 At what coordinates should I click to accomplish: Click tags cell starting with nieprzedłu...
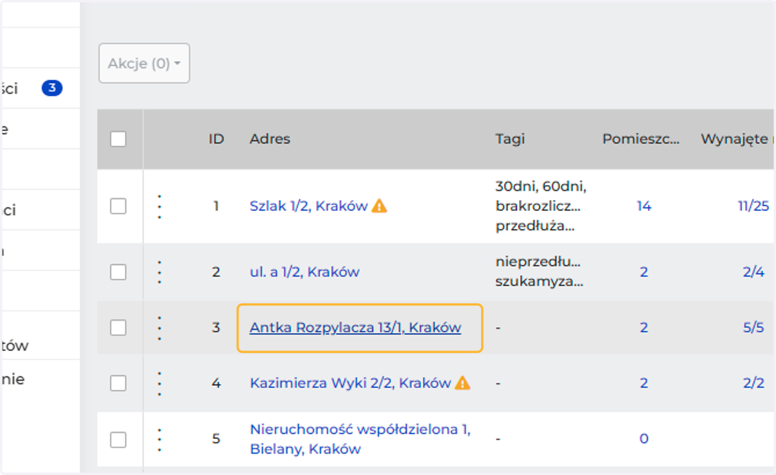[539, 272]
